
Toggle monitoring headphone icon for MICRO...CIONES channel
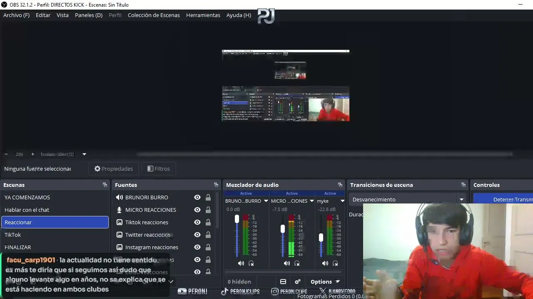297,263
